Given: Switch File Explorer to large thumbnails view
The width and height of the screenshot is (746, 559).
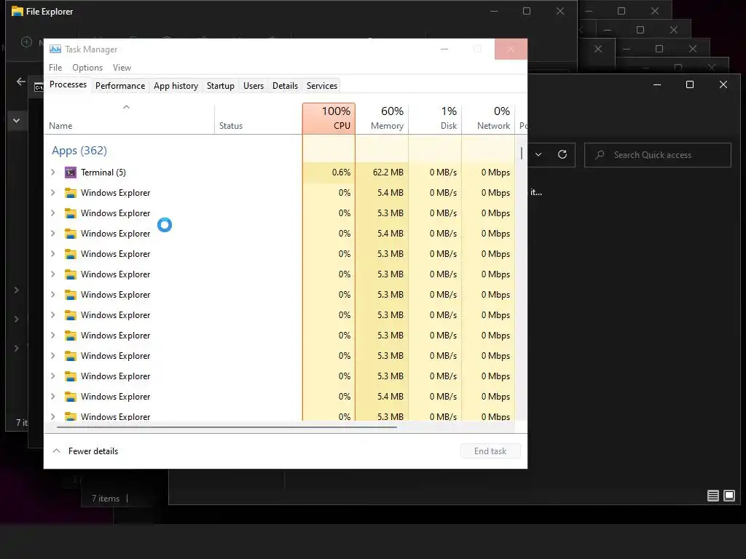Looking at the screenshot, I should [x=729, y=496].
